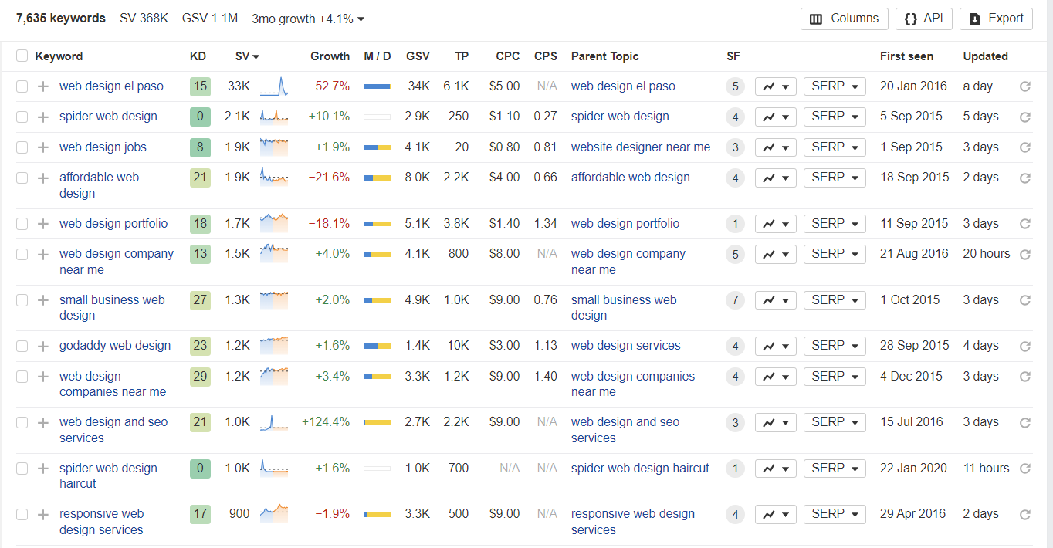This screenshot has height=548, width=1053.
Task: Refresh the "spider web design haircut" row
Action: (1025, 468)
